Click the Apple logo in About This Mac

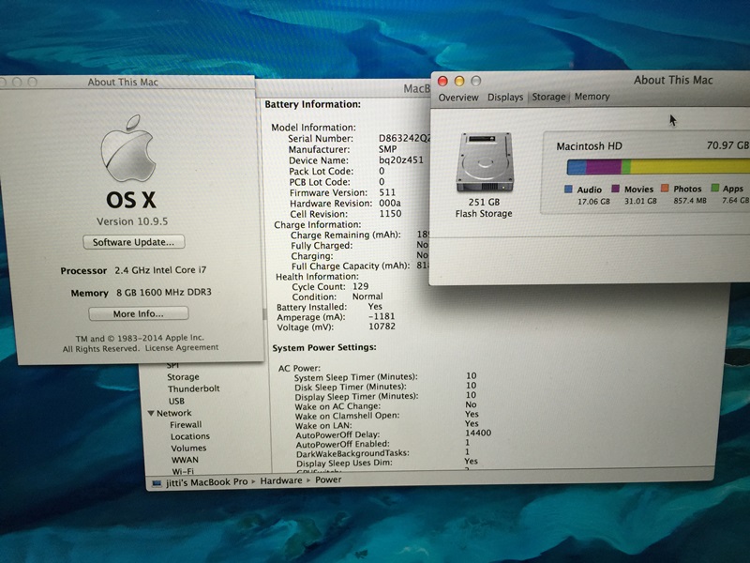[128, 148]
